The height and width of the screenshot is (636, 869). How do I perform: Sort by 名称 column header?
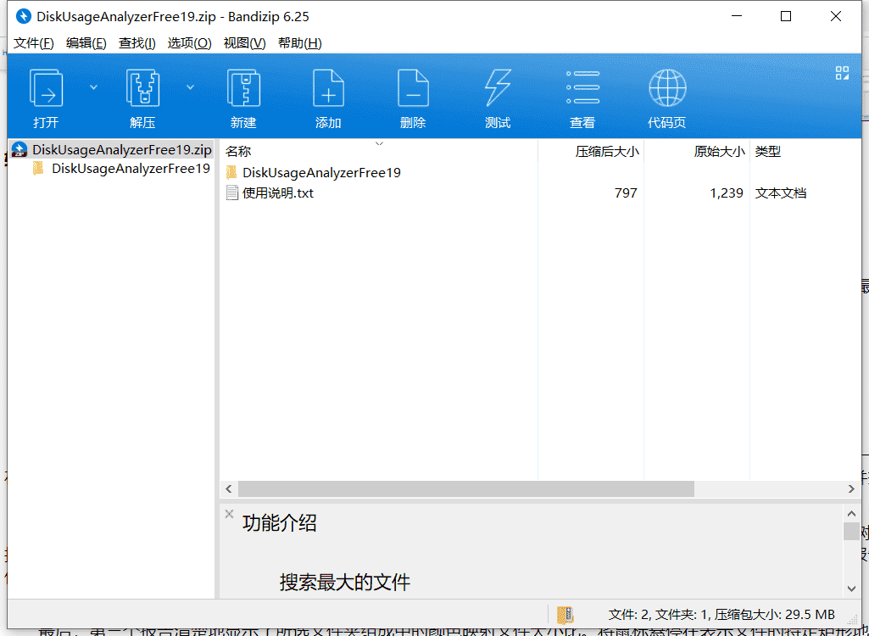[x=379, y=151]
